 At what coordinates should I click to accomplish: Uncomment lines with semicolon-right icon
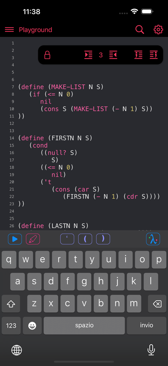(x=154, y=55)
